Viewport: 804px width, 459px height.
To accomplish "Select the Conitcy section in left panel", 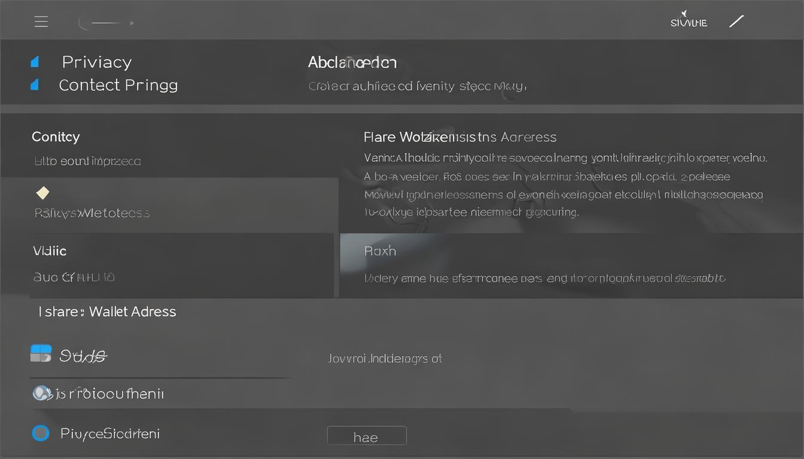I will (56, 137).
